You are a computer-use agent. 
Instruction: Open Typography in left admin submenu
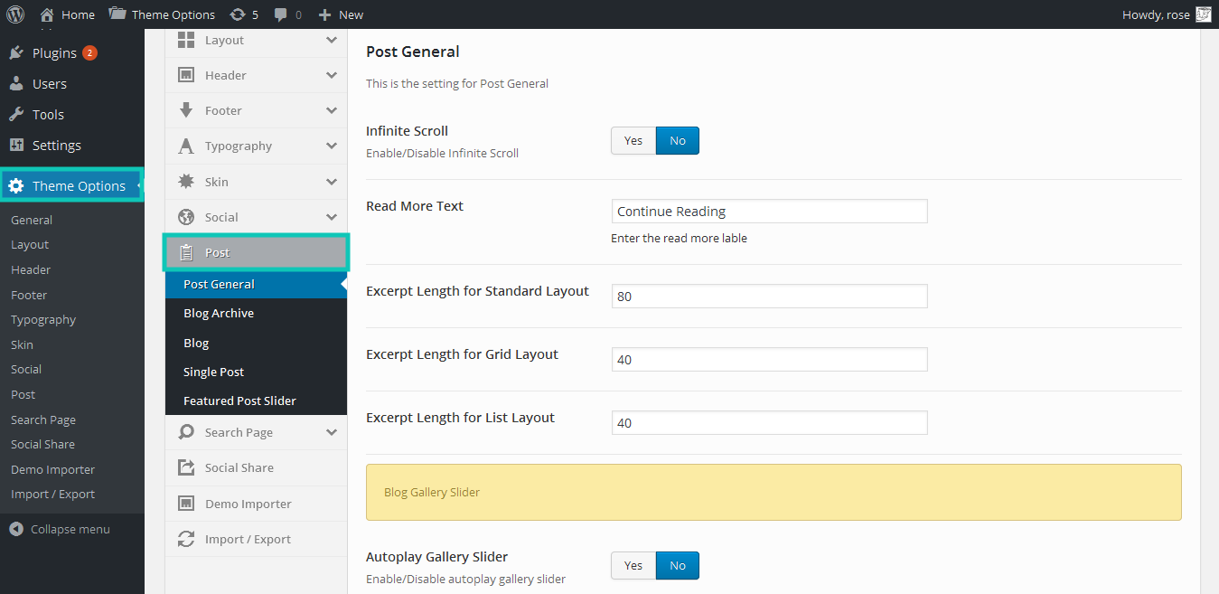[x=43, y=320]
